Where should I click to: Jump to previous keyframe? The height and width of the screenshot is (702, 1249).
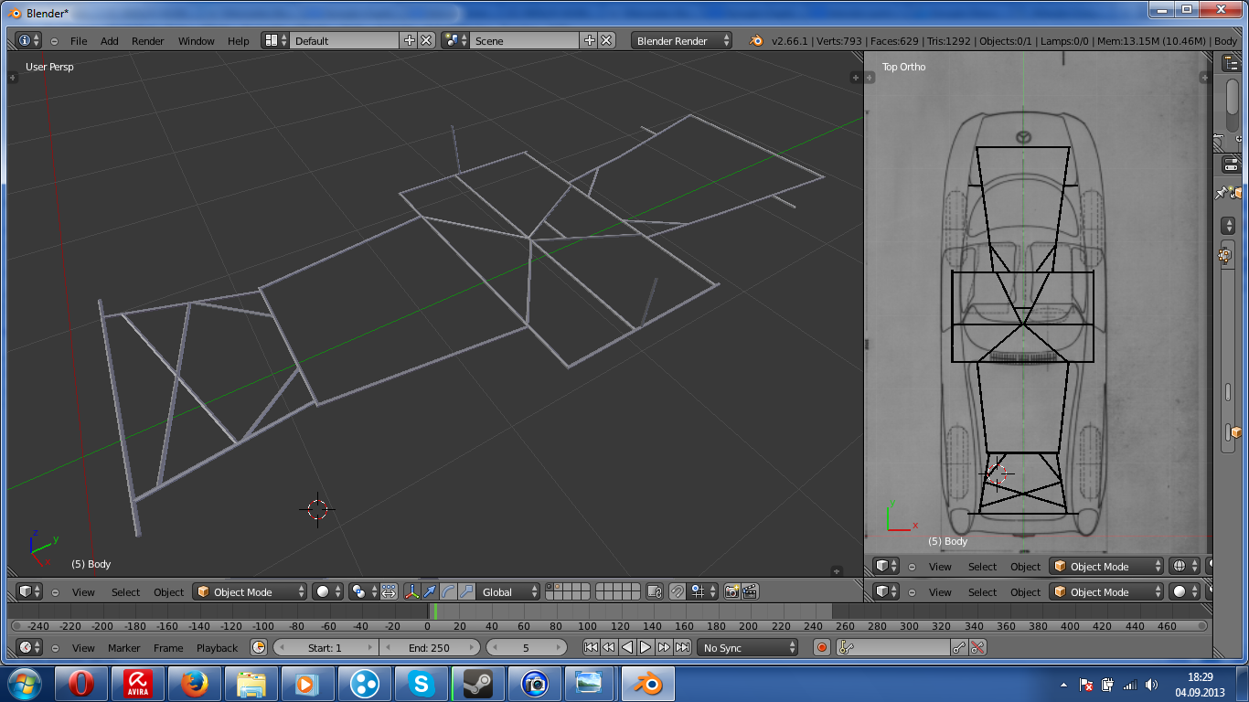click(x=609, y=647)
